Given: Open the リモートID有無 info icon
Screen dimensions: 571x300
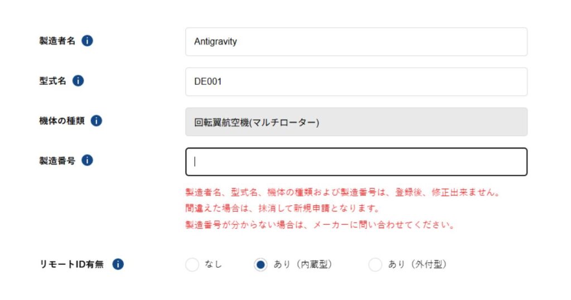Looking at the screenshot, I should (x=118, y=264).
